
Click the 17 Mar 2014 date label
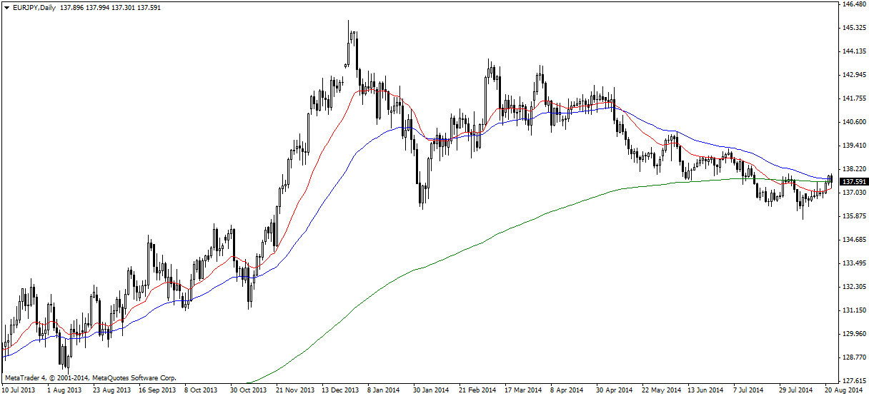(x=524, y=390)
